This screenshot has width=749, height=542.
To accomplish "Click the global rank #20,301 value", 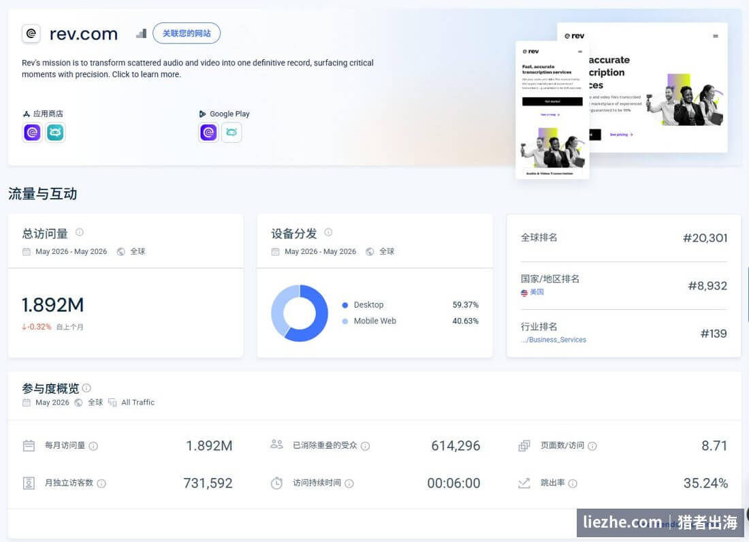I will click(x=705, y=238).
